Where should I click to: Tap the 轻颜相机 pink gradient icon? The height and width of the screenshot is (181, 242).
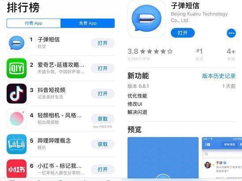(16, 119)
